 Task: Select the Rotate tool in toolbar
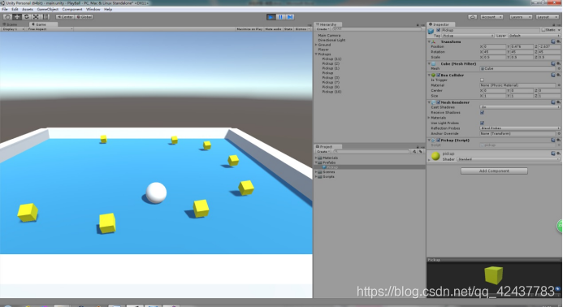26,17
